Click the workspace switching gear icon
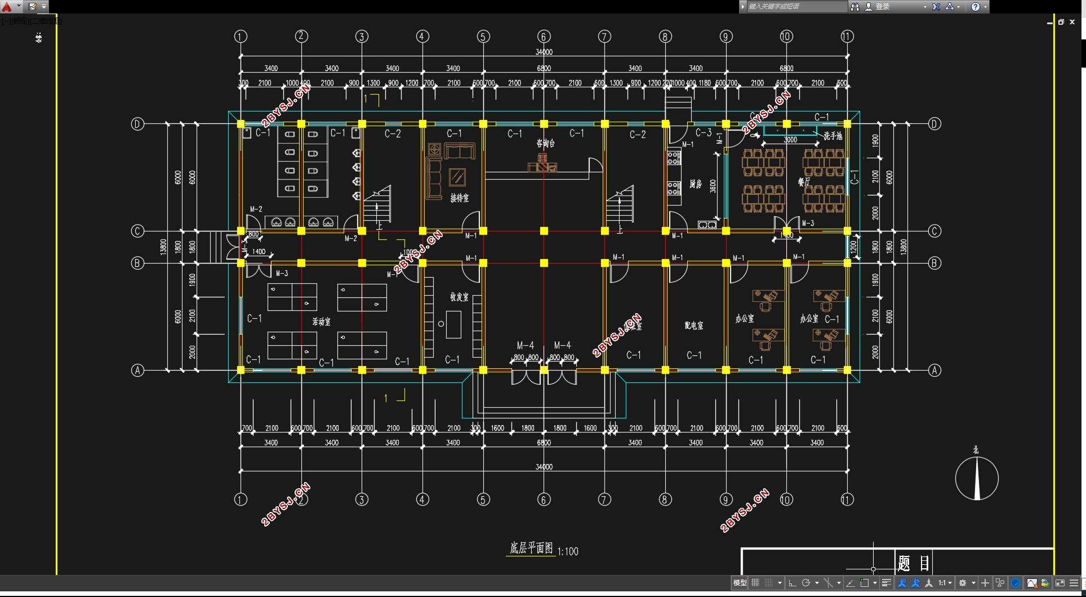The height and width of the screenshot is (597, 1086). 963,583
